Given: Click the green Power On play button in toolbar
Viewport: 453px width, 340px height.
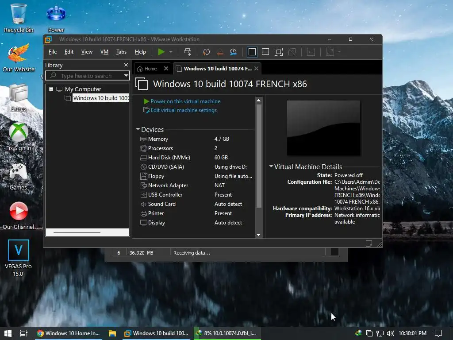Looking at the screenshot, I should pyautogui.click(x=161, y=52).
